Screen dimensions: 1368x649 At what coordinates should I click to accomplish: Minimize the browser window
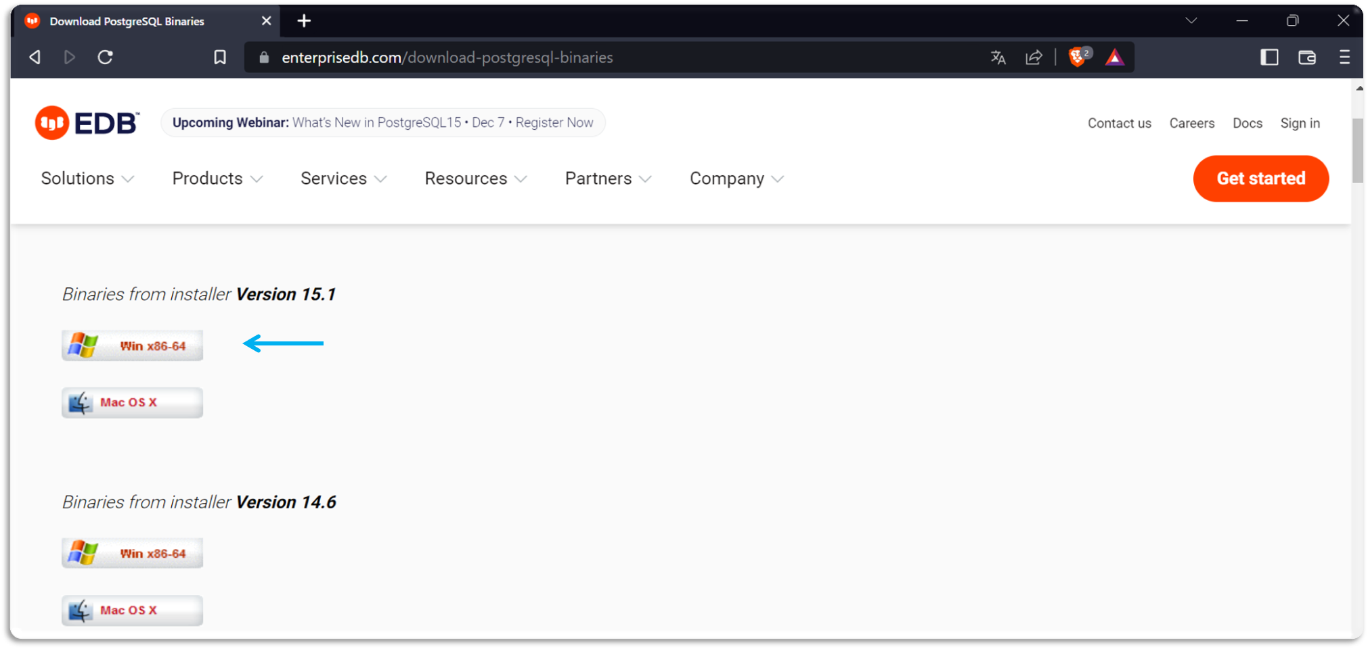[x=1241, y=21]
